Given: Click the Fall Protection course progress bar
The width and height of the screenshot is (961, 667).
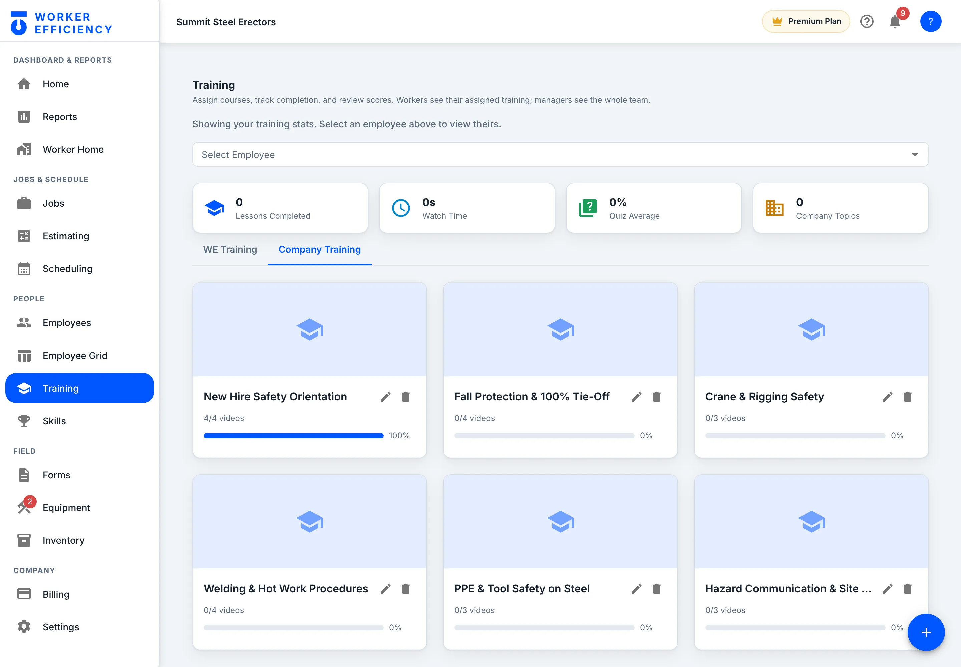Looking at the screenshot, I should (545, 436).
